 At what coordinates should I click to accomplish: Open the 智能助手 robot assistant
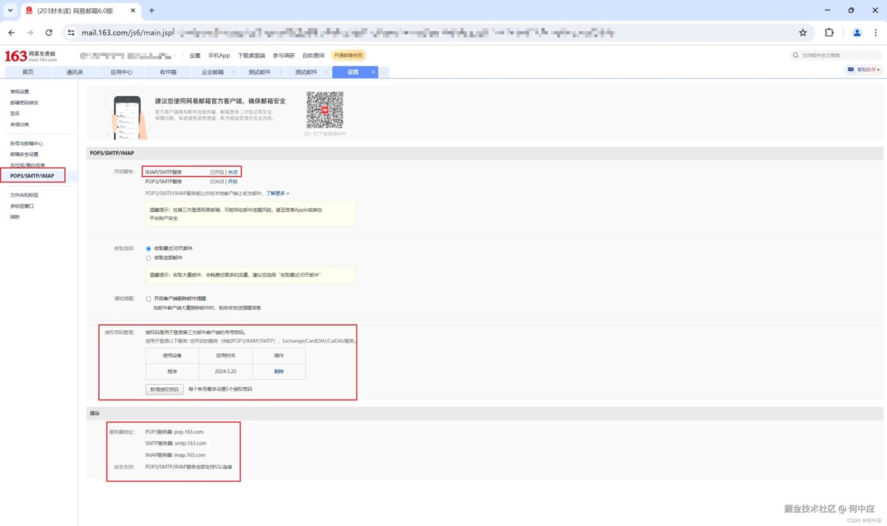click(x=863, y=69)
